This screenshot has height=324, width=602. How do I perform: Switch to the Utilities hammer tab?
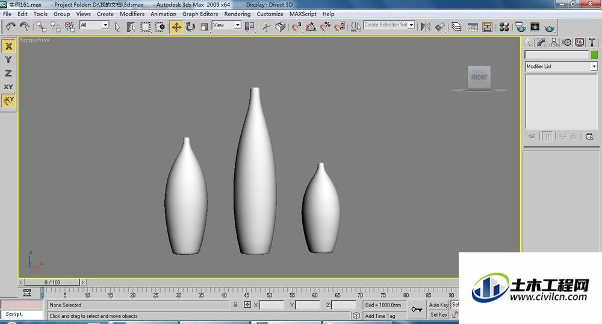tap(592, 42)
